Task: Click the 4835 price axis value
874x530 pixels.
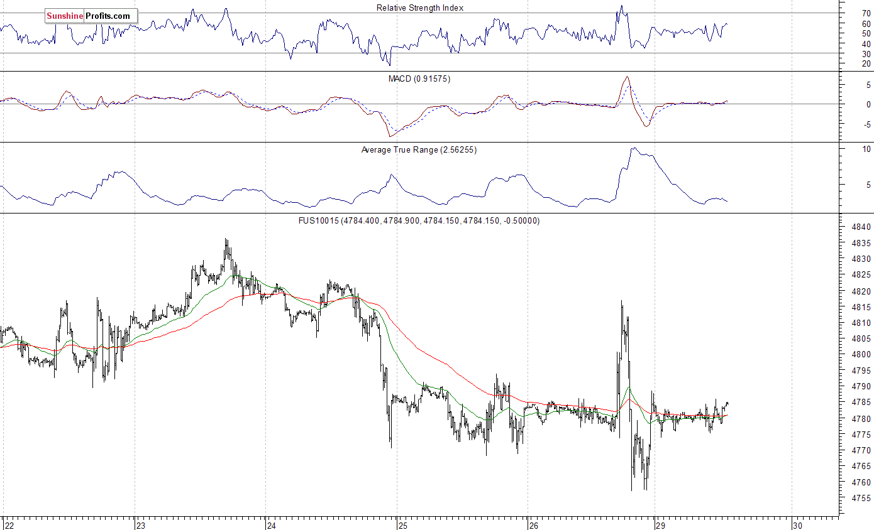Action: click(x=862, y=243)
